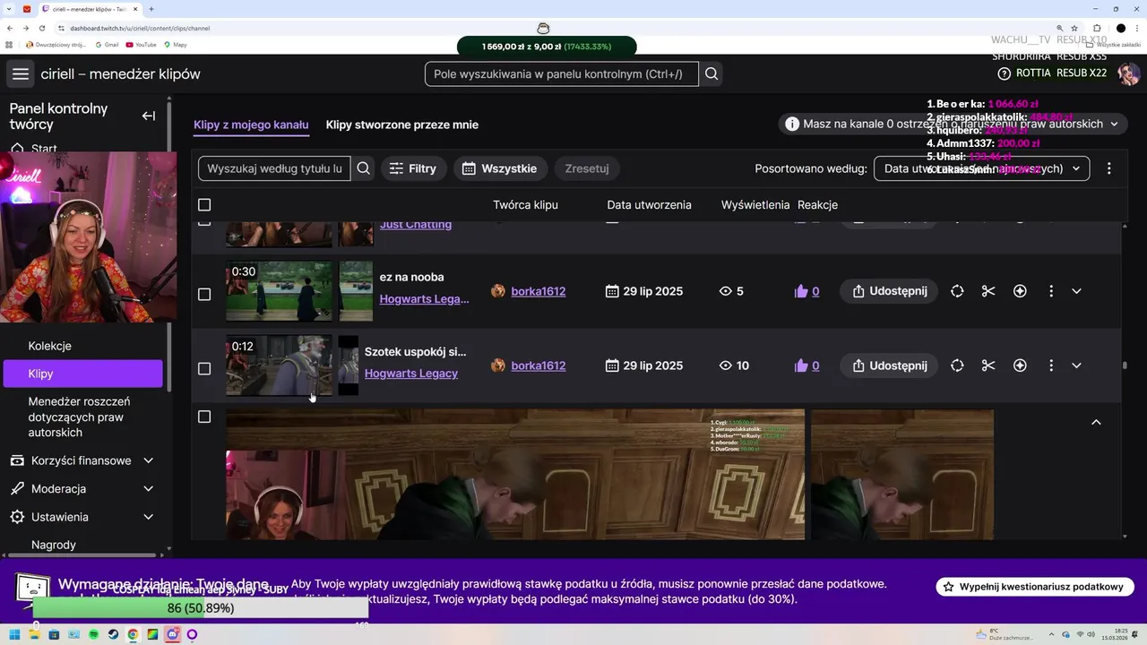Open the hamburger navigation menu

click(21, 74)
